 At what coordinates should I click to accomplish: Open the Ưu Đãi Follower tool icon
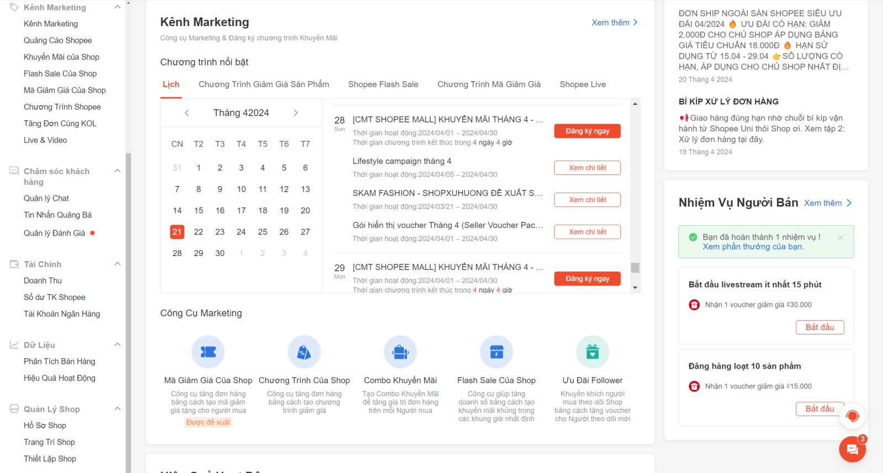pyautogui.click(x=592, y=352)
